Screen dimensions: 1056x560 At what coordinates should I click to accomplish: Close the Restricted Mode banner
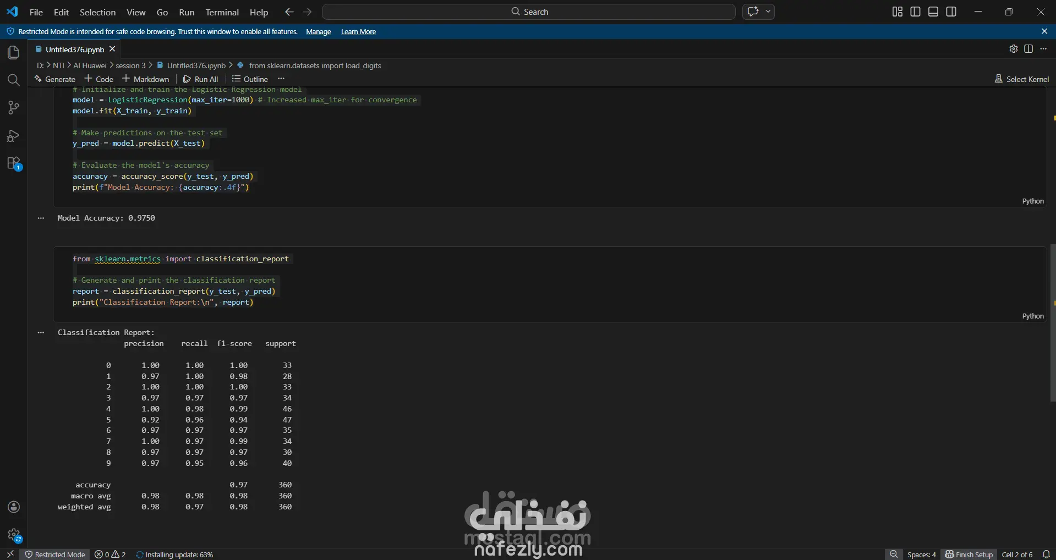tap(1044, 31)
